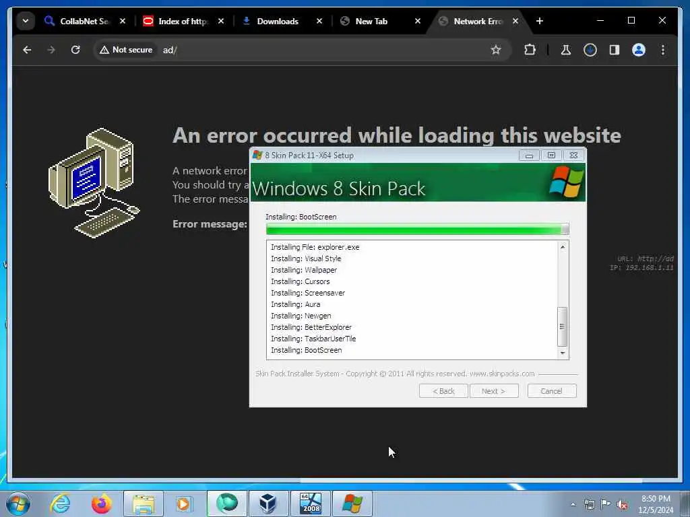Viewport: 690px width, 517px height.
Task: Launch Internet Explorer from taskbar
Action: tap(60, 504)
